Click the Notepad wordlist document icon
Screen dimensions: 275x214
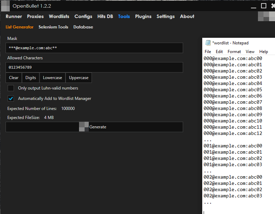tap(208, 43)
